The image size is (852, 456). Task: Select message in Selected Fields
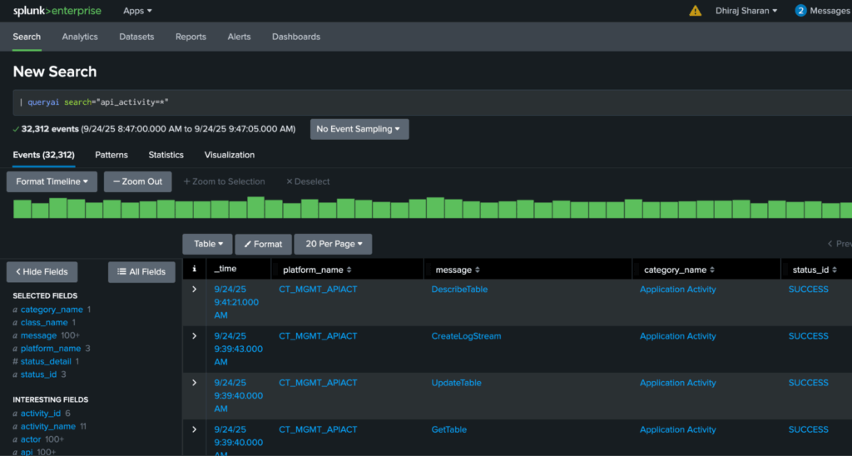pyautogui.click(x=38, y=335)
